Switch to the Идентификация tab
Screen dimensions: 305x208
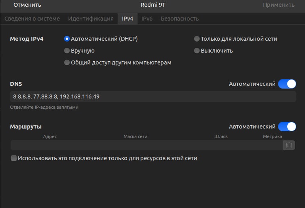(91, 19)
